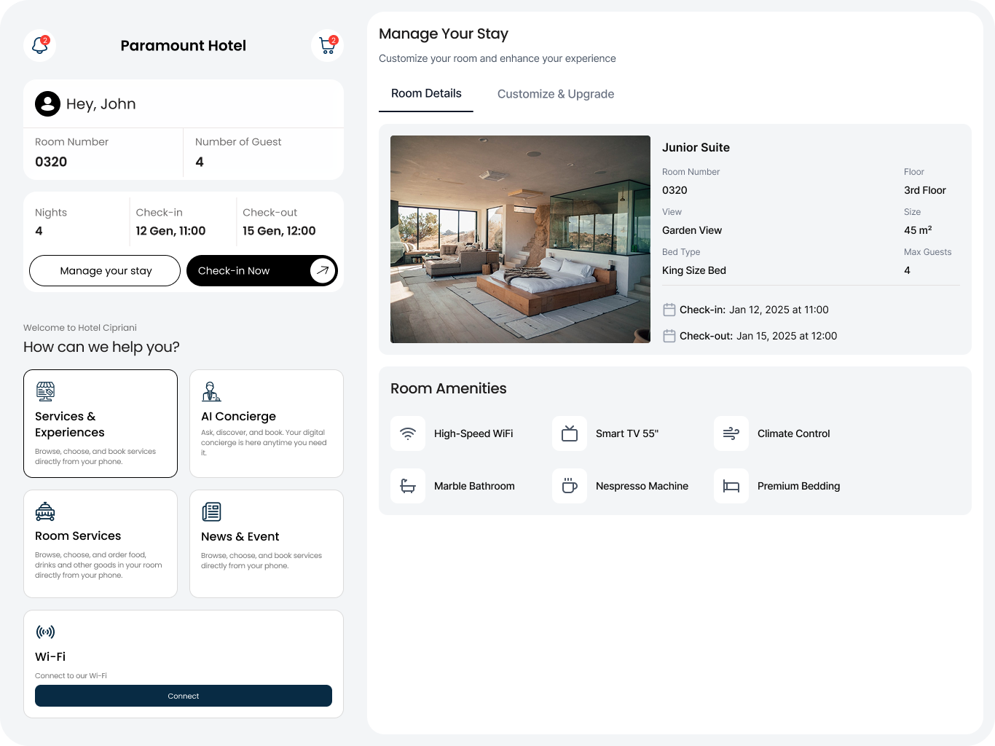Open the Room Services card
The image size is (995, 746).
click(101, 543)
